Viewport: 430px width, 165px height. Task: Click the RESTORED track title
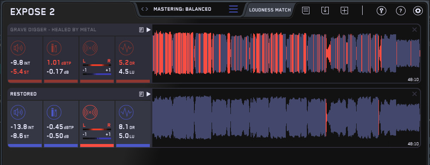pos(23,94)
